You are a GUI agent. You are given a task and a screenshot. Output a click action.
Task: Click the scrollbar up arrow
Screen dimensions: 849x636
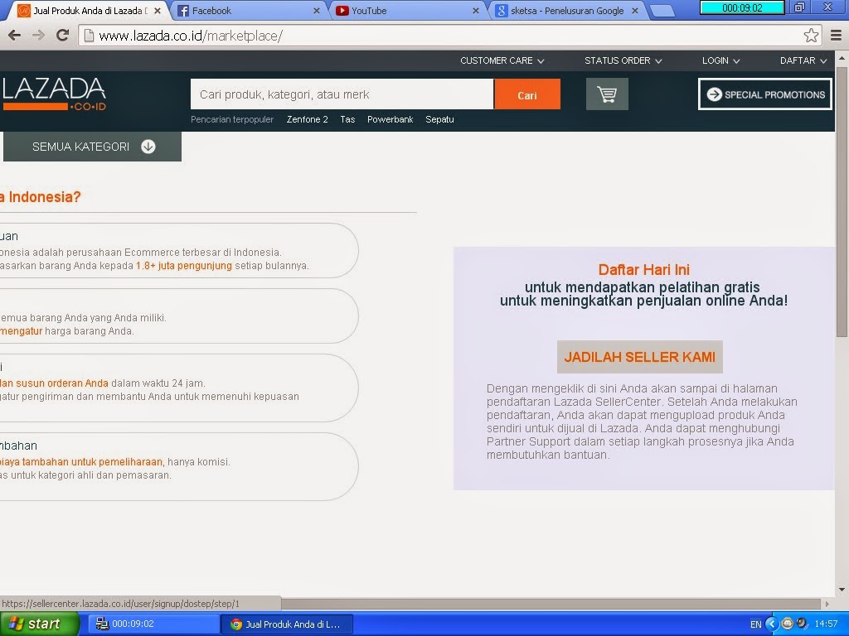[x=842, y=57]
